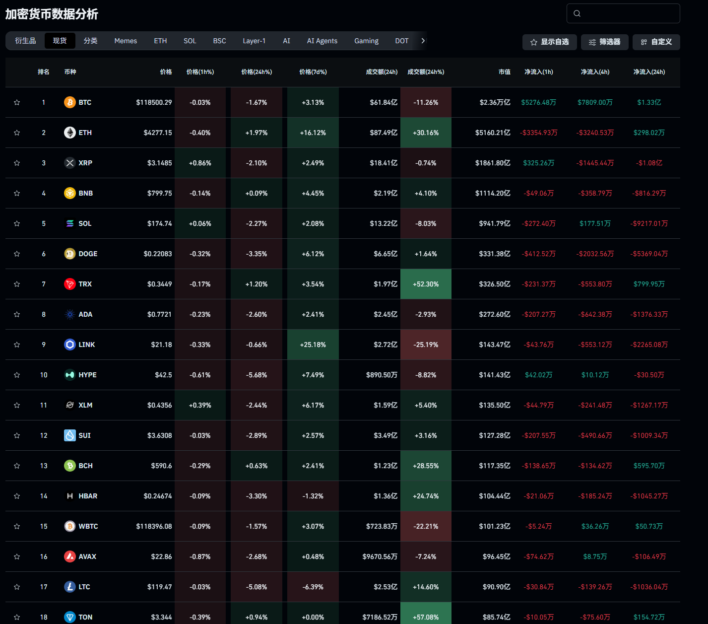The width and height of the screenshot is (708, 624).
Task: Click the ETH coin icon
Action: [70, 133]
